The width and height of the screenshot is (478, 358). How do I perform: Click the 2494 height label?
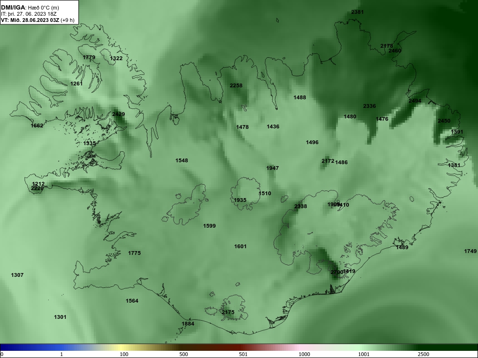coord(415,101)
